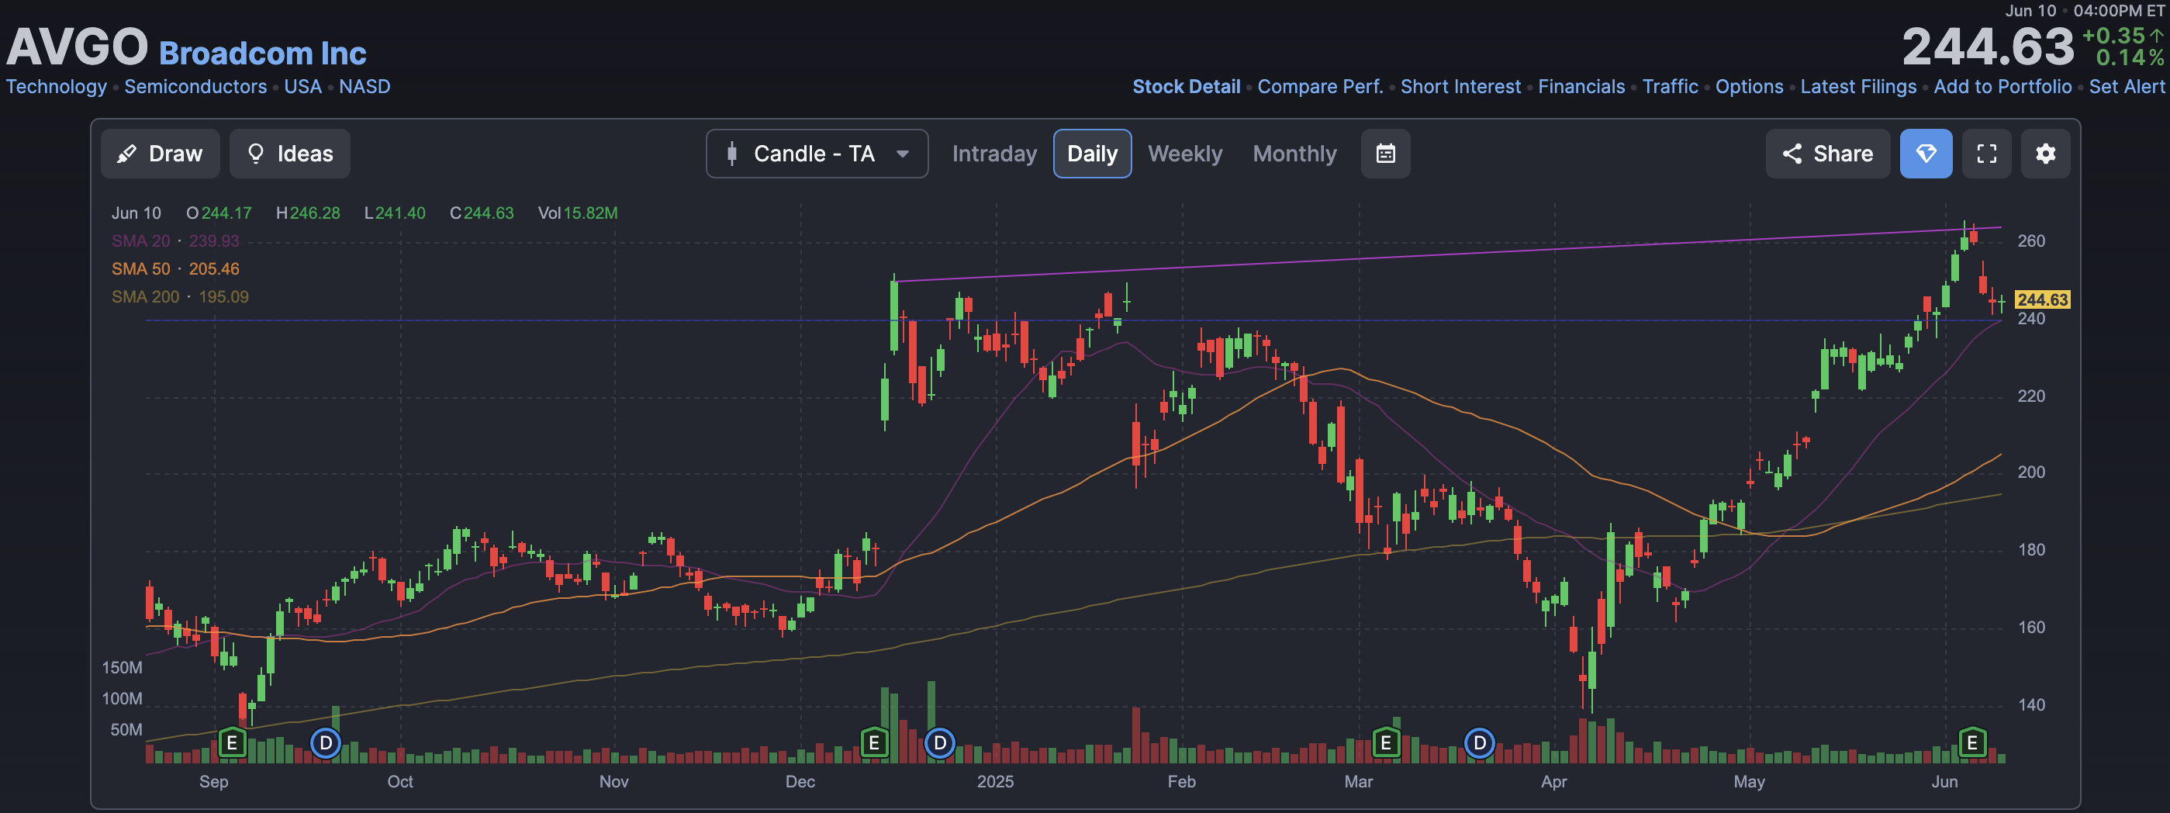This screenshot has height=813, width=2170.
Task: Click the H 246.28 high price readout
Action: tap(309, 213)
